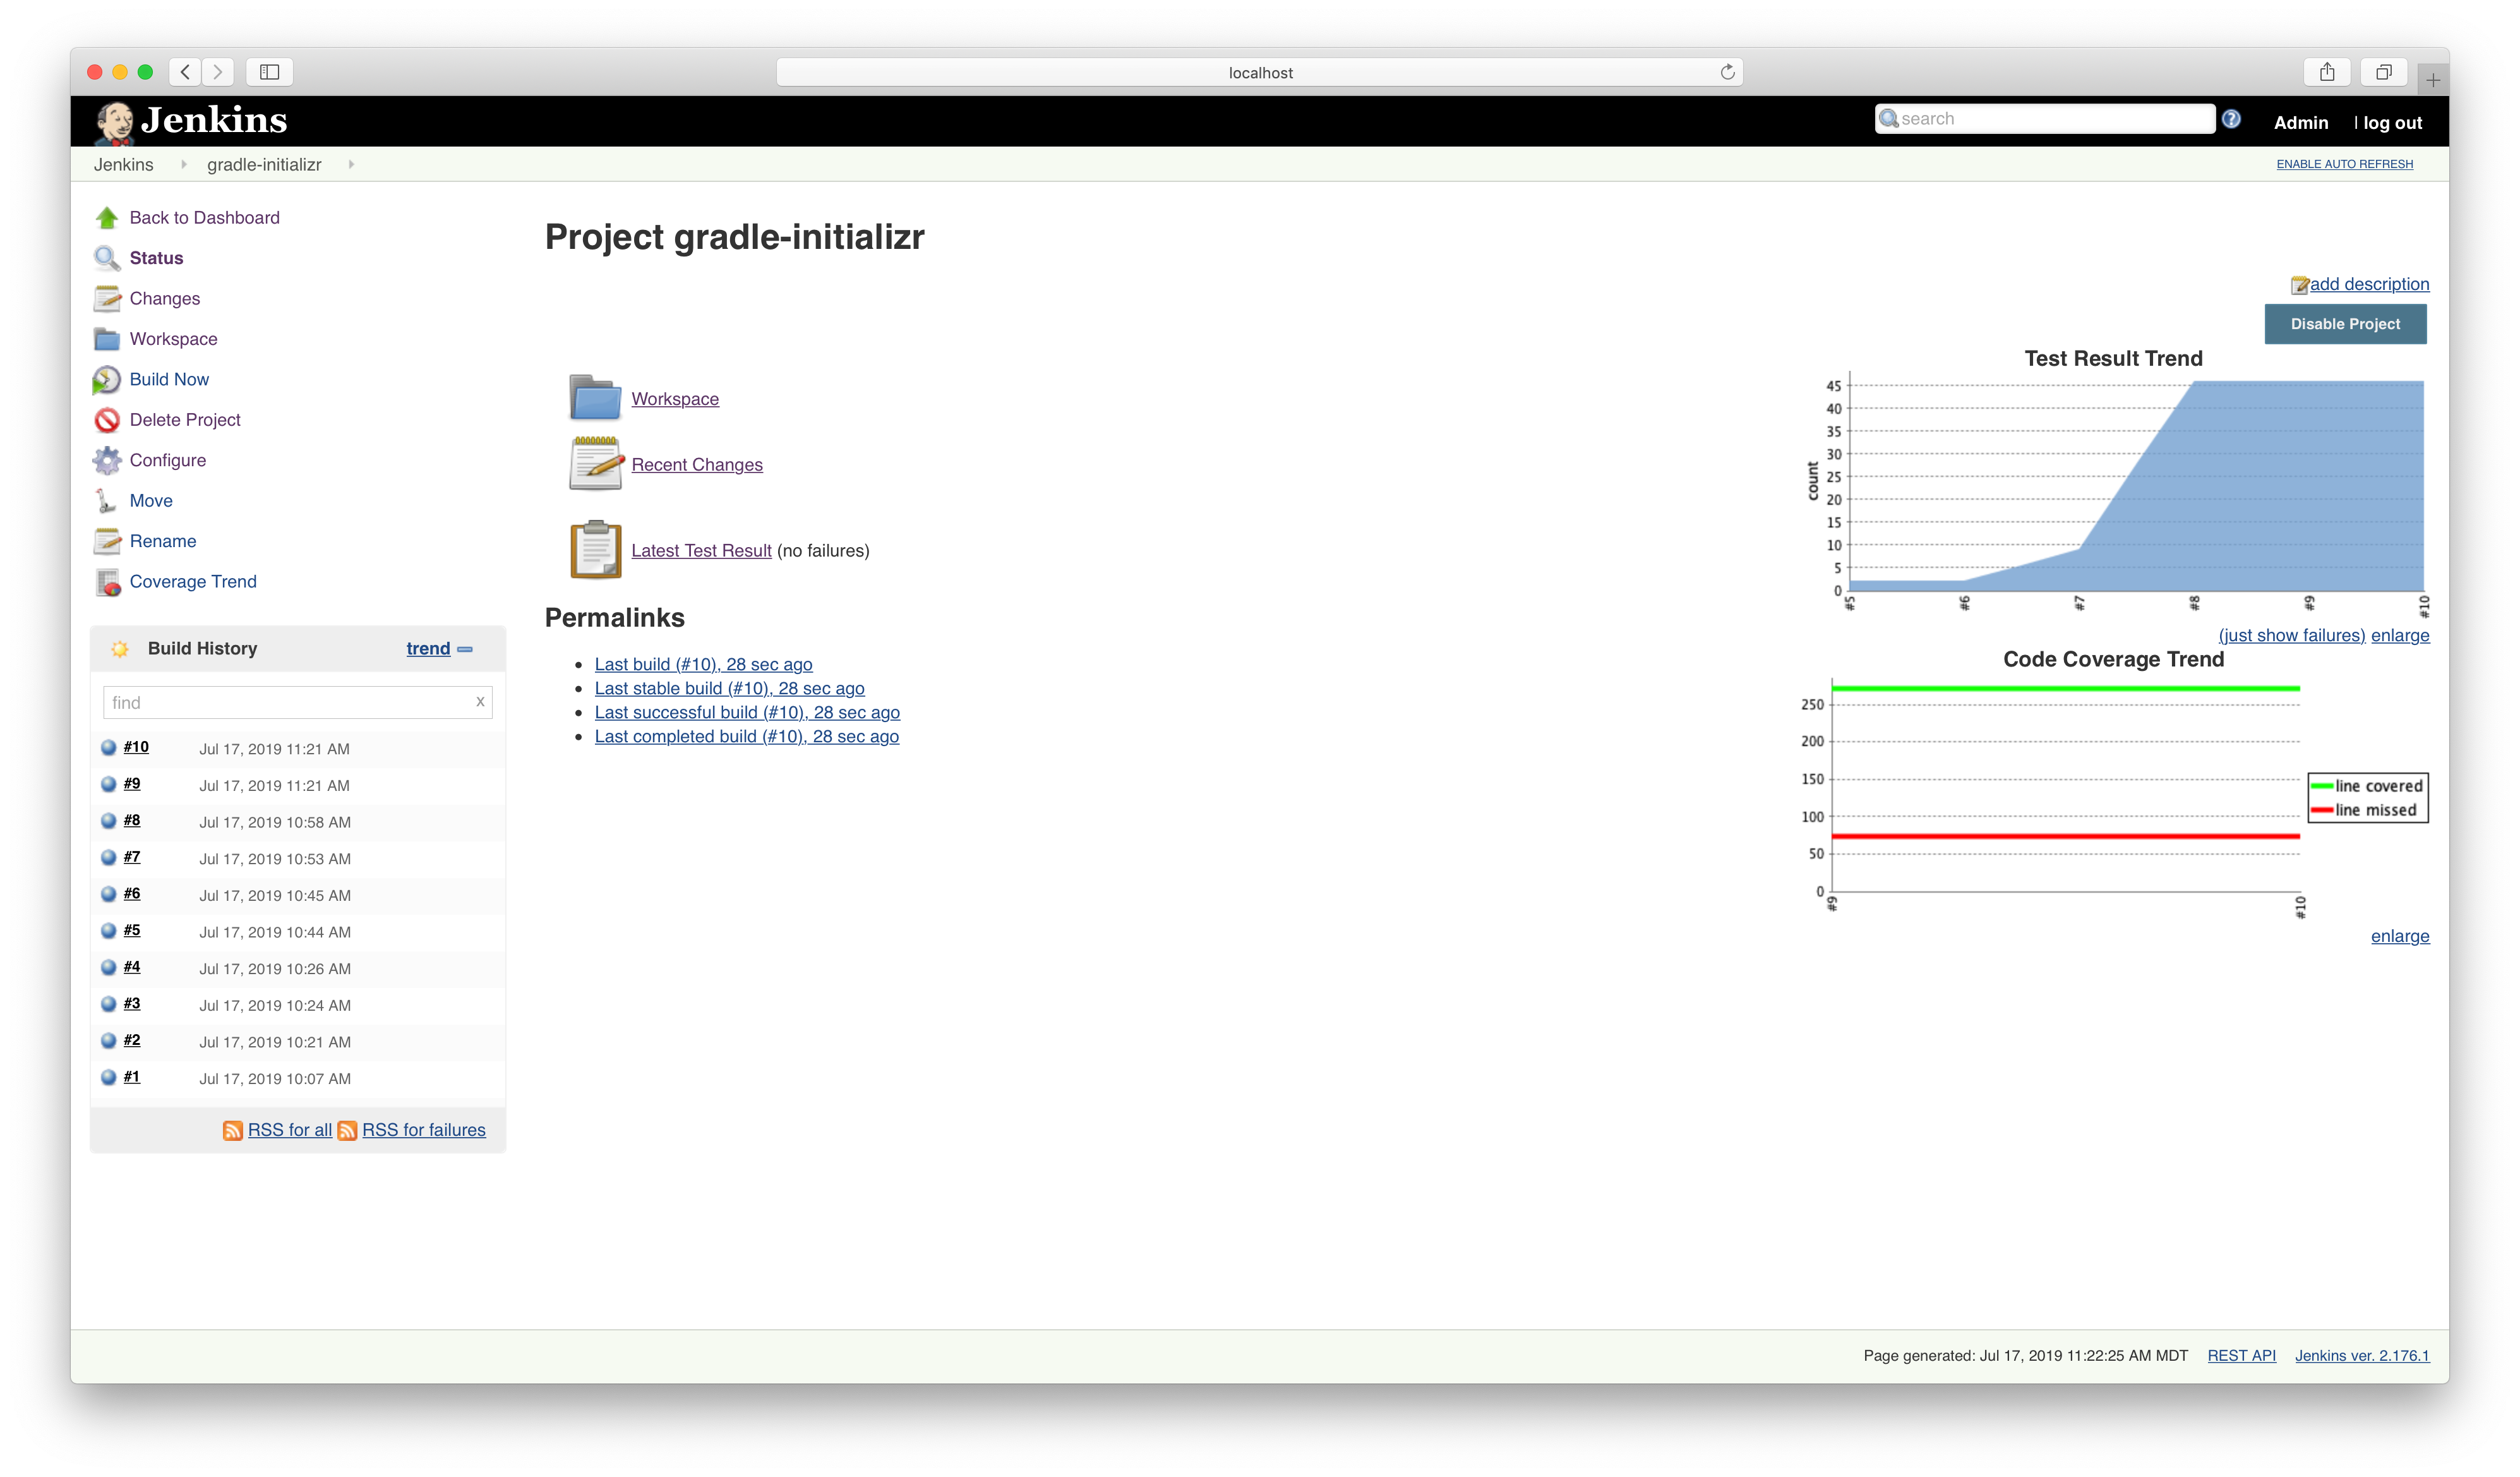The height and width of the screenshot is (1477, 2520).
Task: Clear the build history find box
Action: point(480,702)
